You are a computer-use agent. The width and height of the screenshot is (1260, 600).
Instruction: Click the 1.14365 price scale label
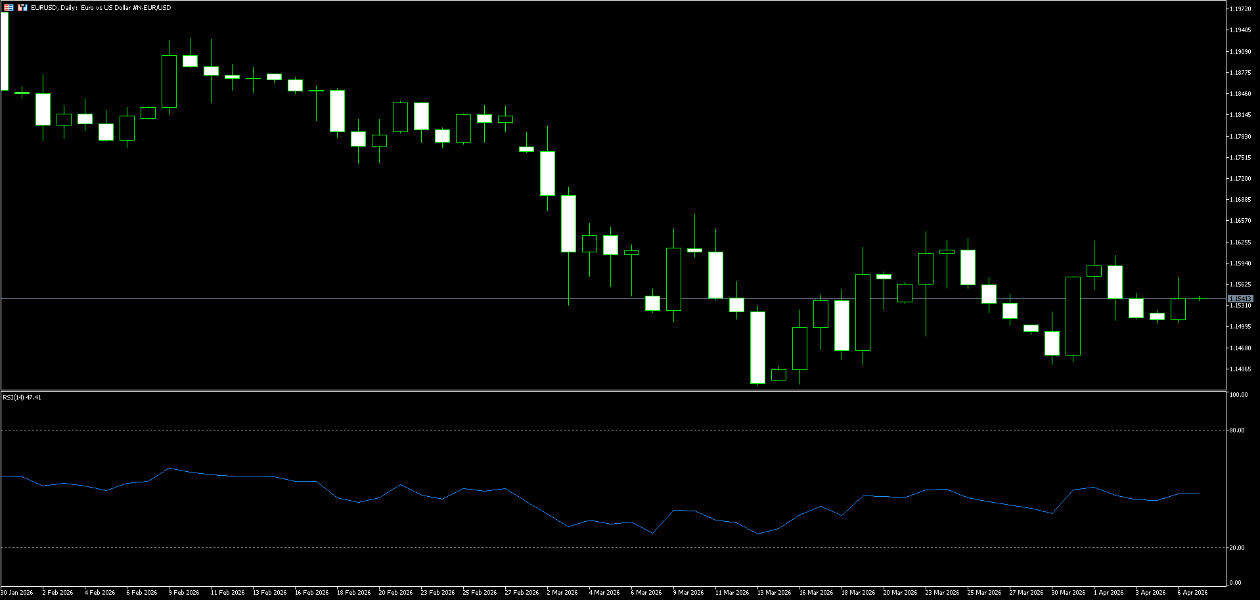click(1240, 369)
